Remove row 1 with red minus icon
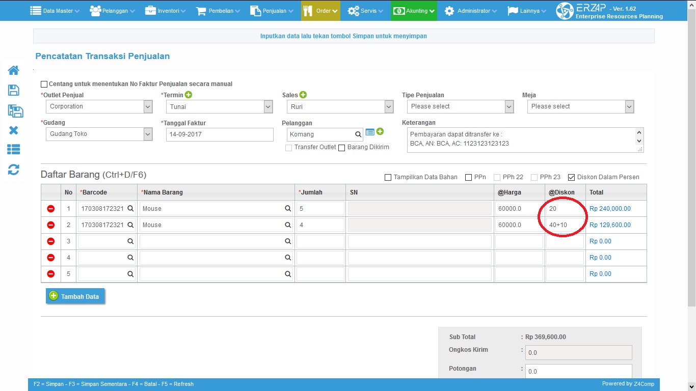The width and height of the screenshot is (696, 391). (x=50, y=209)
